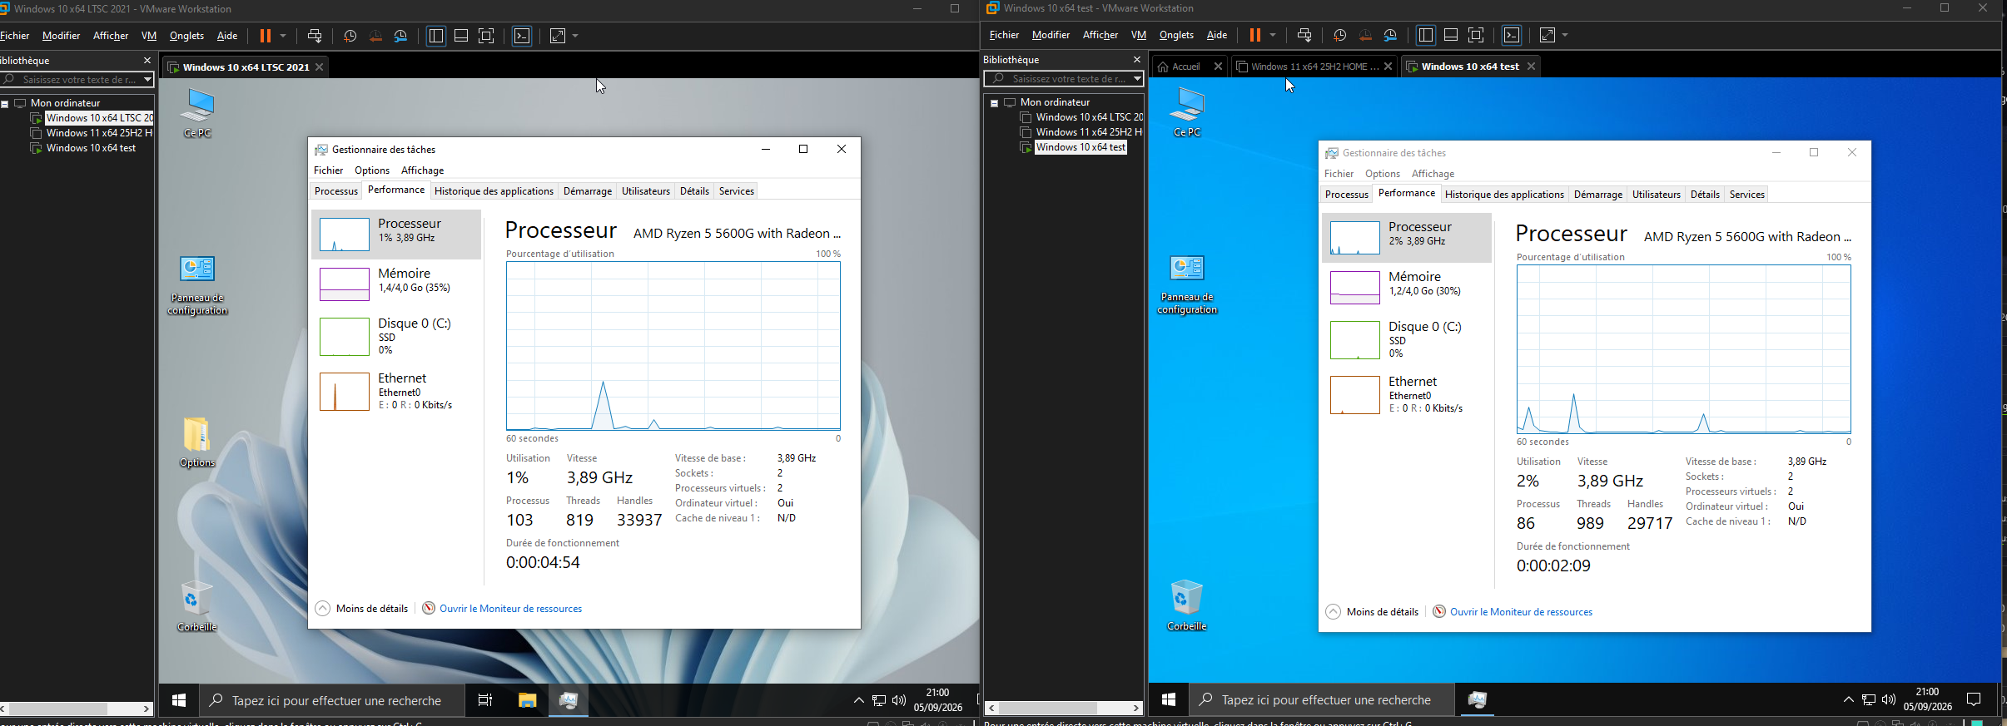Switch to Détails tab in LTSC 2021 Task Manager
This screenshot has height=726, width=2007.
coord(694,191)
